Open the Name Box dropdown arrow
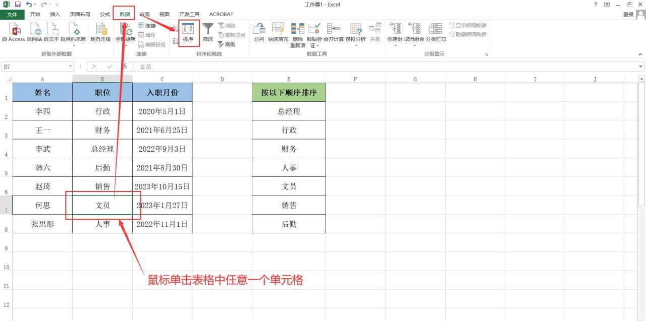Viewport: 646px width, 321px height. click(71, 67)
